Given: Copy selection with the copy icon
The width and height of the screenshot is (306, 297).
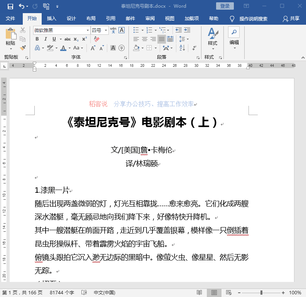Looking at the screenshot, I should coord(23,39).
